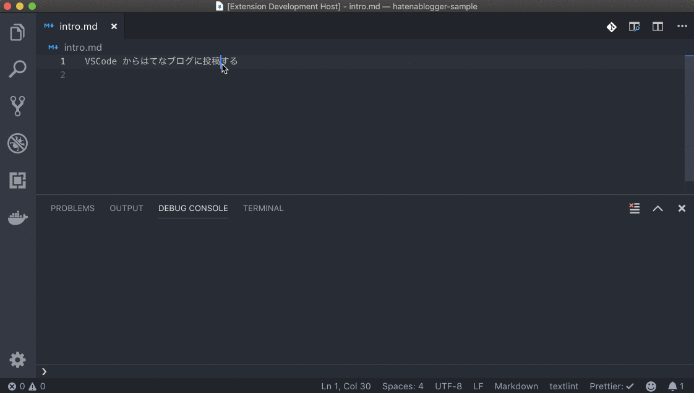Change indentation via Spaces: 4
This screenshot has height=393, width=694.
[x=402, y=386]
